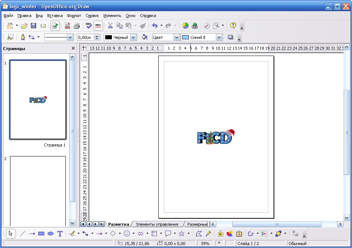Viewport: 352px width, 248px height.
Task: Open a file with the Open icon
Action: 24,26
